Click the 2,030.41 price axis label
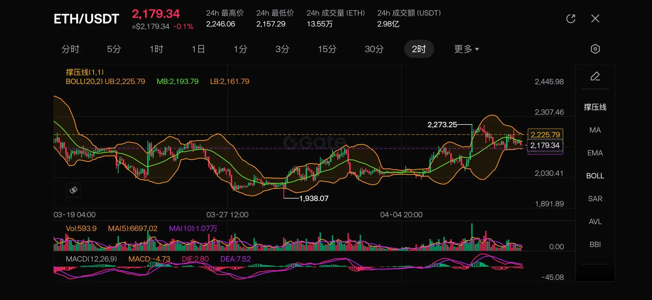 point(549,173)
